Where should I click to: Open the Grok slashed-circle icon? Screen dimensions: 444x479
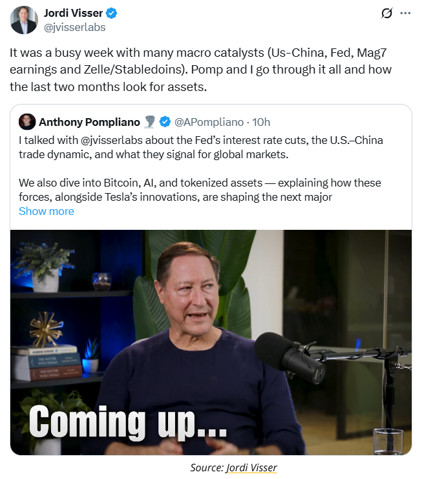coord(386,13)
